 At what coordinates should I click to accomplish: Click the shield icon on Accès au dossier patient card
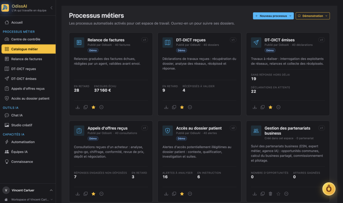point(167,131)
